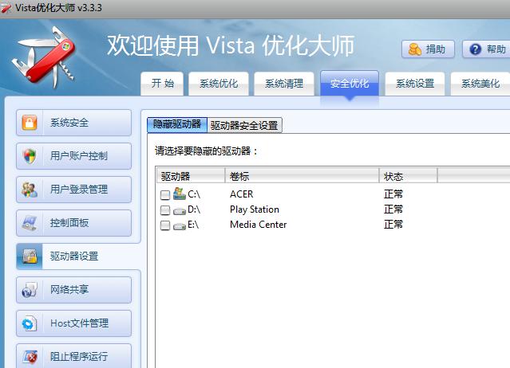Image resolution: width=510 pixels, height=368 pixels.
Task: Open Host文件管理 section
Action: 74,323
